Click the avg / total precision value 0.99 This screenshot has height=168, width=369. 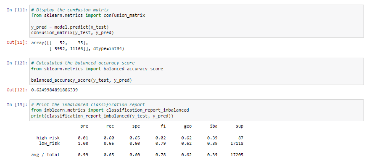pos(83,155)
